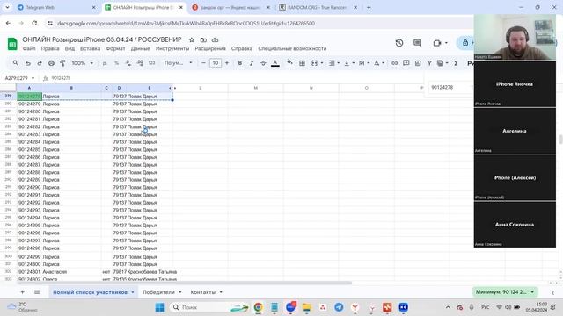Open the Минимум summary dropdown

(x=505, y=292)
